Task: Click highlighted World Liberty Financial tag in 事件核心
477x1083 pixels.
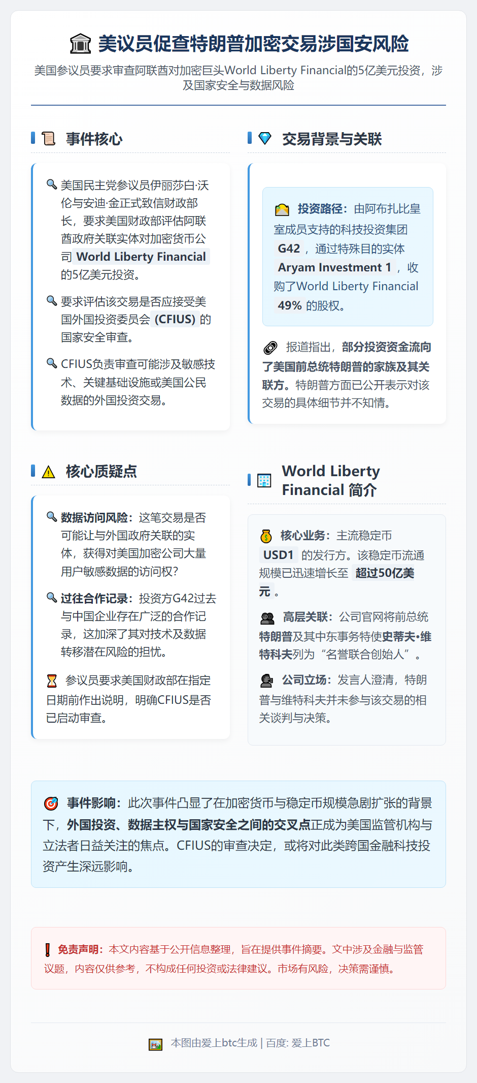Action: (141, 257)
